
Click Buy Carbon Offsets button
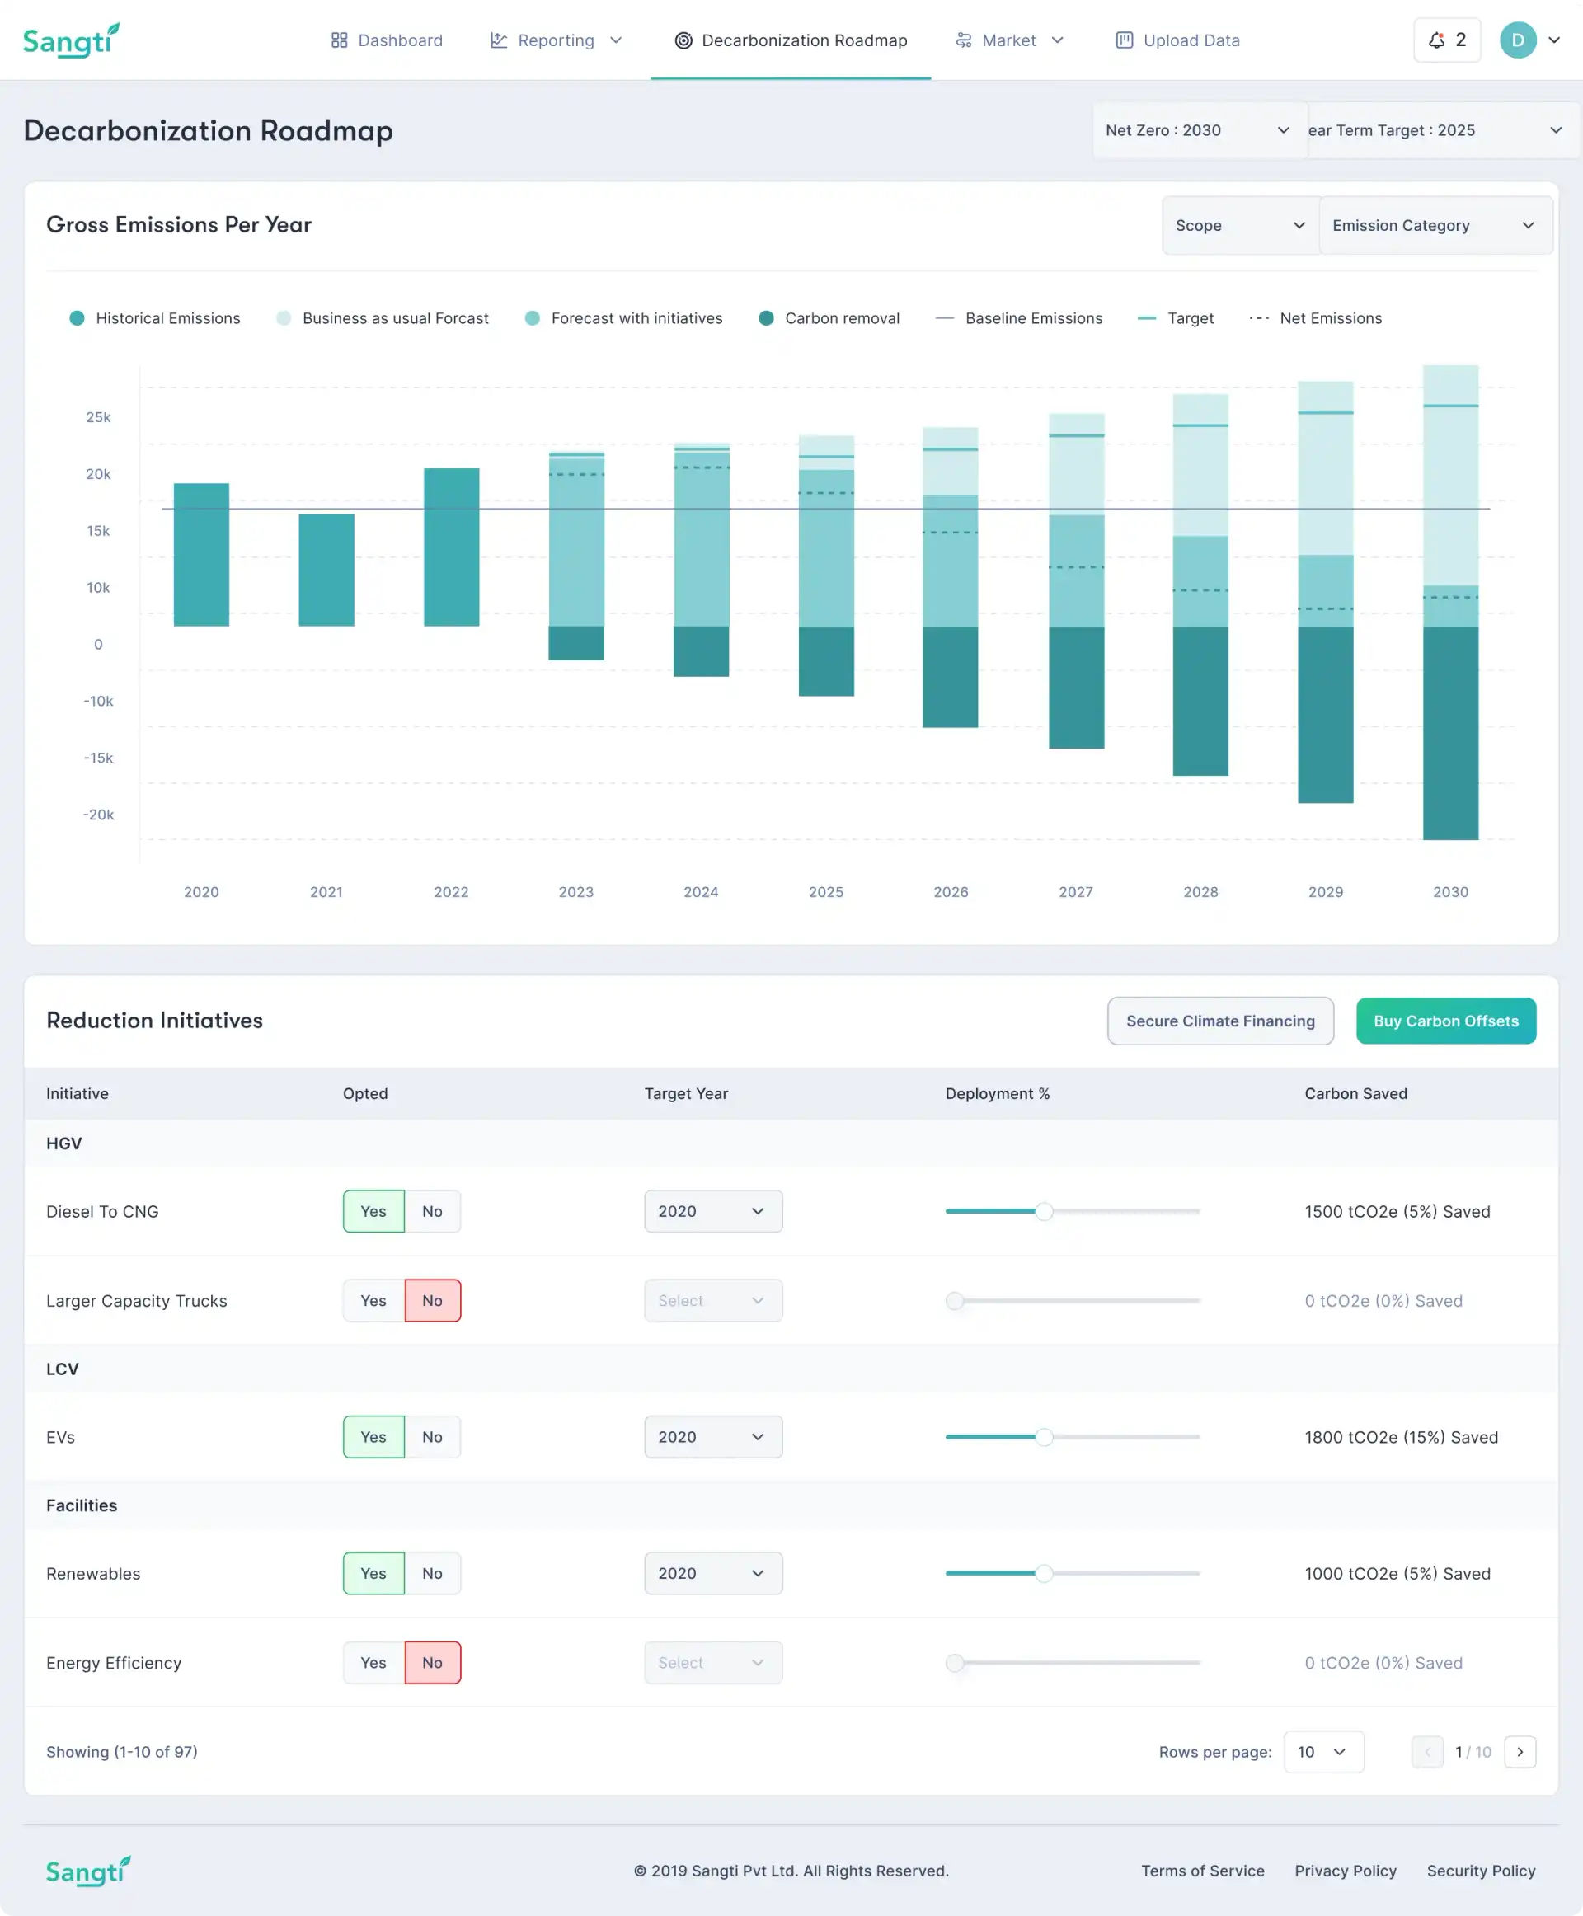[x=1445, y=1021]
